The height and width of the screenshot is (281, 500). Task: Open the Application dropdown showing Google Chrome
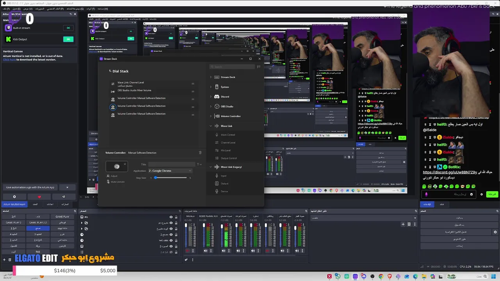point(170,171)
